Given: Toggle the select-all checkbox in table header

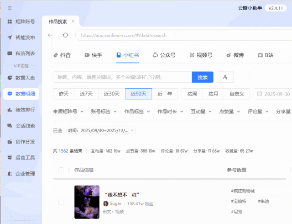Looking at the screenshot, I should click(61, 170).
